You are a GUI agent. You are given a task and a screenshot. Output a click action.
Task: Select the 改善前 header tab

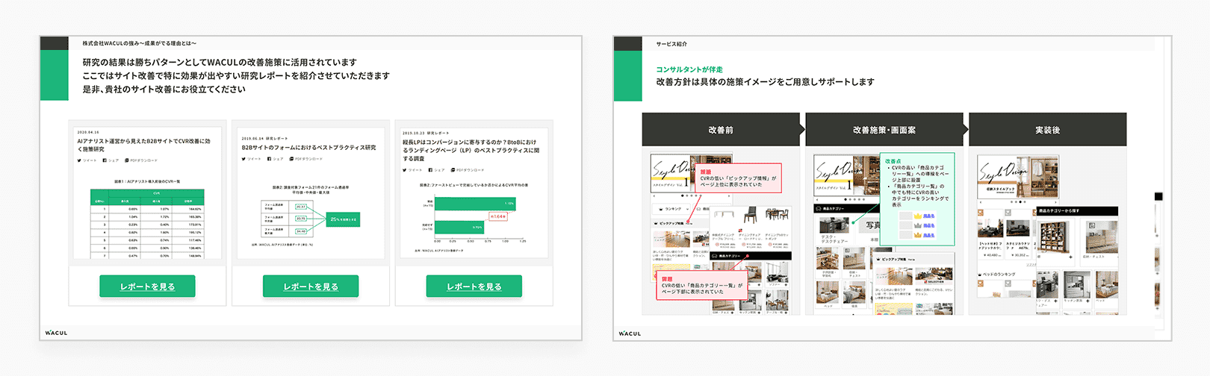click(x=721, y=130)
